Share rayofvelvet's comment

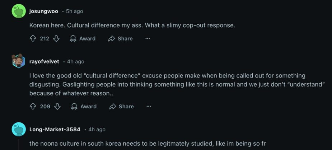pyautogui.click(x=121, y=106)
